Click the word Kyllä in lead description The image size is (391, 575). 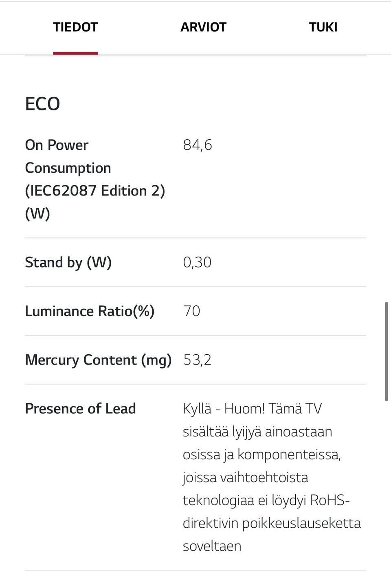(x=197, y=408)
